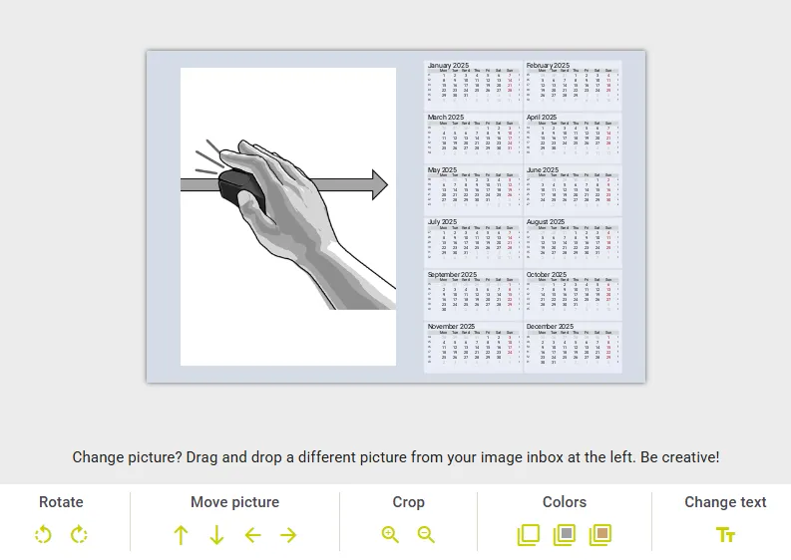The width and height of the screenshot is (791, 560).
Task: Rotate picture clockwise
Action: (x=79, y=534)
